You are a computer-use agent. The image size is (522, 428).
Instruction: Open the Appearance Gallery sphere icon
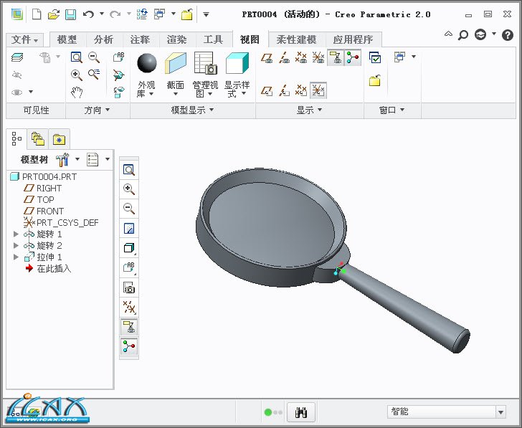[146, 63]
